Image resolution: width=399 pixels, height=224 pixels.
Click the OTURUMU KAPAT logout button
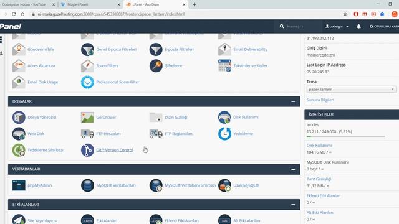click(384, 26)
